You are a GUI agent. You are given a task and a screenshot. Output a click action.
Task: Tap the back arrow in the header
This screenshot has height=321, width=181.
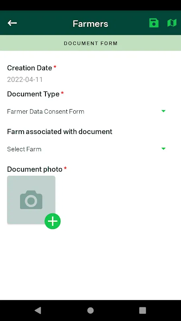[x=12, y=23]
